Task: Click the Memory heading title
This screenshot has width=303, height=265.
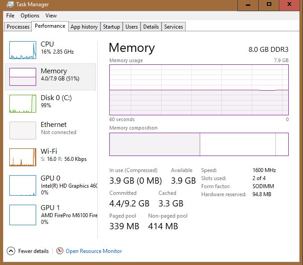Action: click(x=132, y=48)
